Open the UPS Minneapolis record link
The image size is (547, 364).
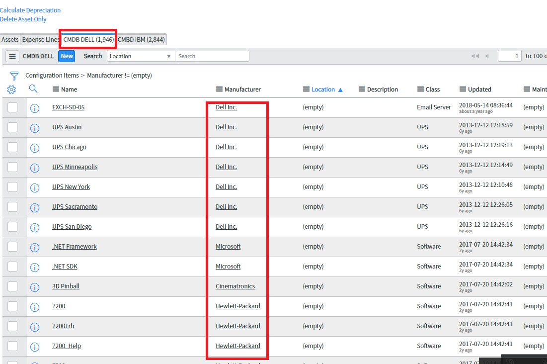75,167
